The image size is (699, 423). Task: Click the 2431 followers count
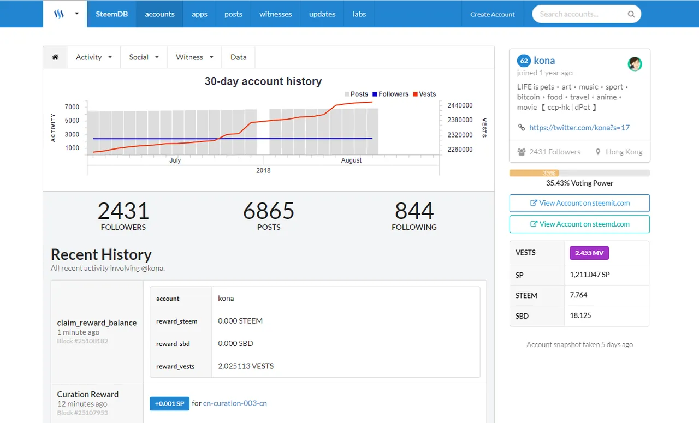[123, 211]
